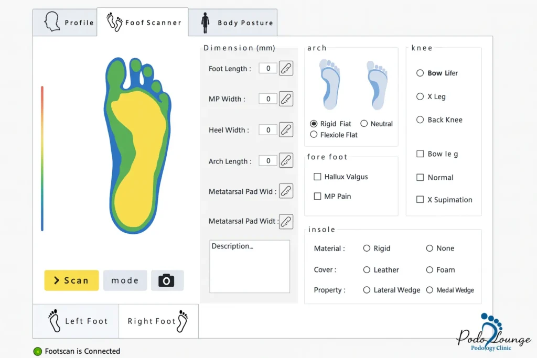Image resolution: width=537 pixels, height=358 pixels.
Task: Enable the Hallux Valgus checkbox
Action: 317,177
